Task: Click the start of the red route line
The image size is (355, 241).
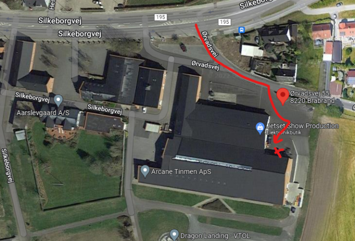Action: 196,25
